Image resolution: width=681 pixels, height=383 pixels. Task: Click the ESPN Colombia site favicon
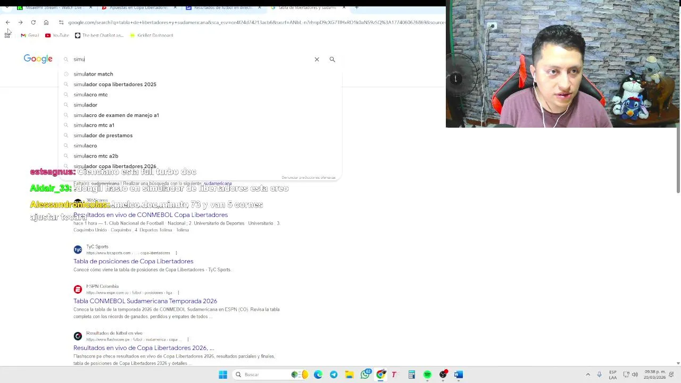(78, 289)
